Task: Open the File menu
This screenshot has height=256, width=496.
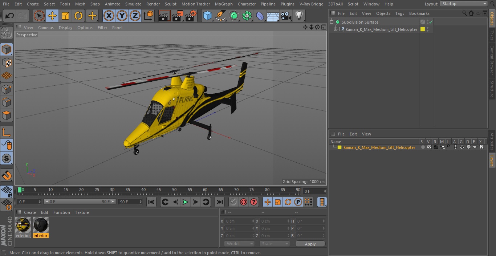Action: click(x=6, y=4)
